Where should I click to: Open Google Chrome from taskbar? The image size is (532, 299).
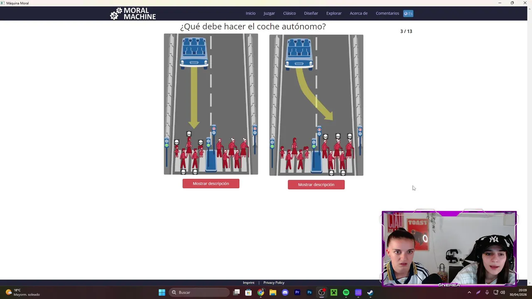[x=261, y=292]
